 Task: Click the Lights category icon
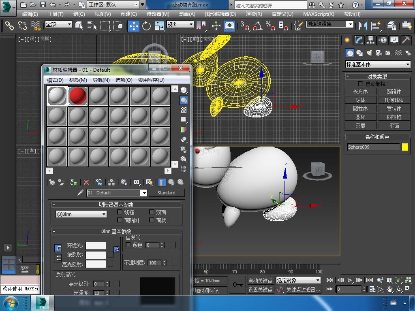[369, 53]
